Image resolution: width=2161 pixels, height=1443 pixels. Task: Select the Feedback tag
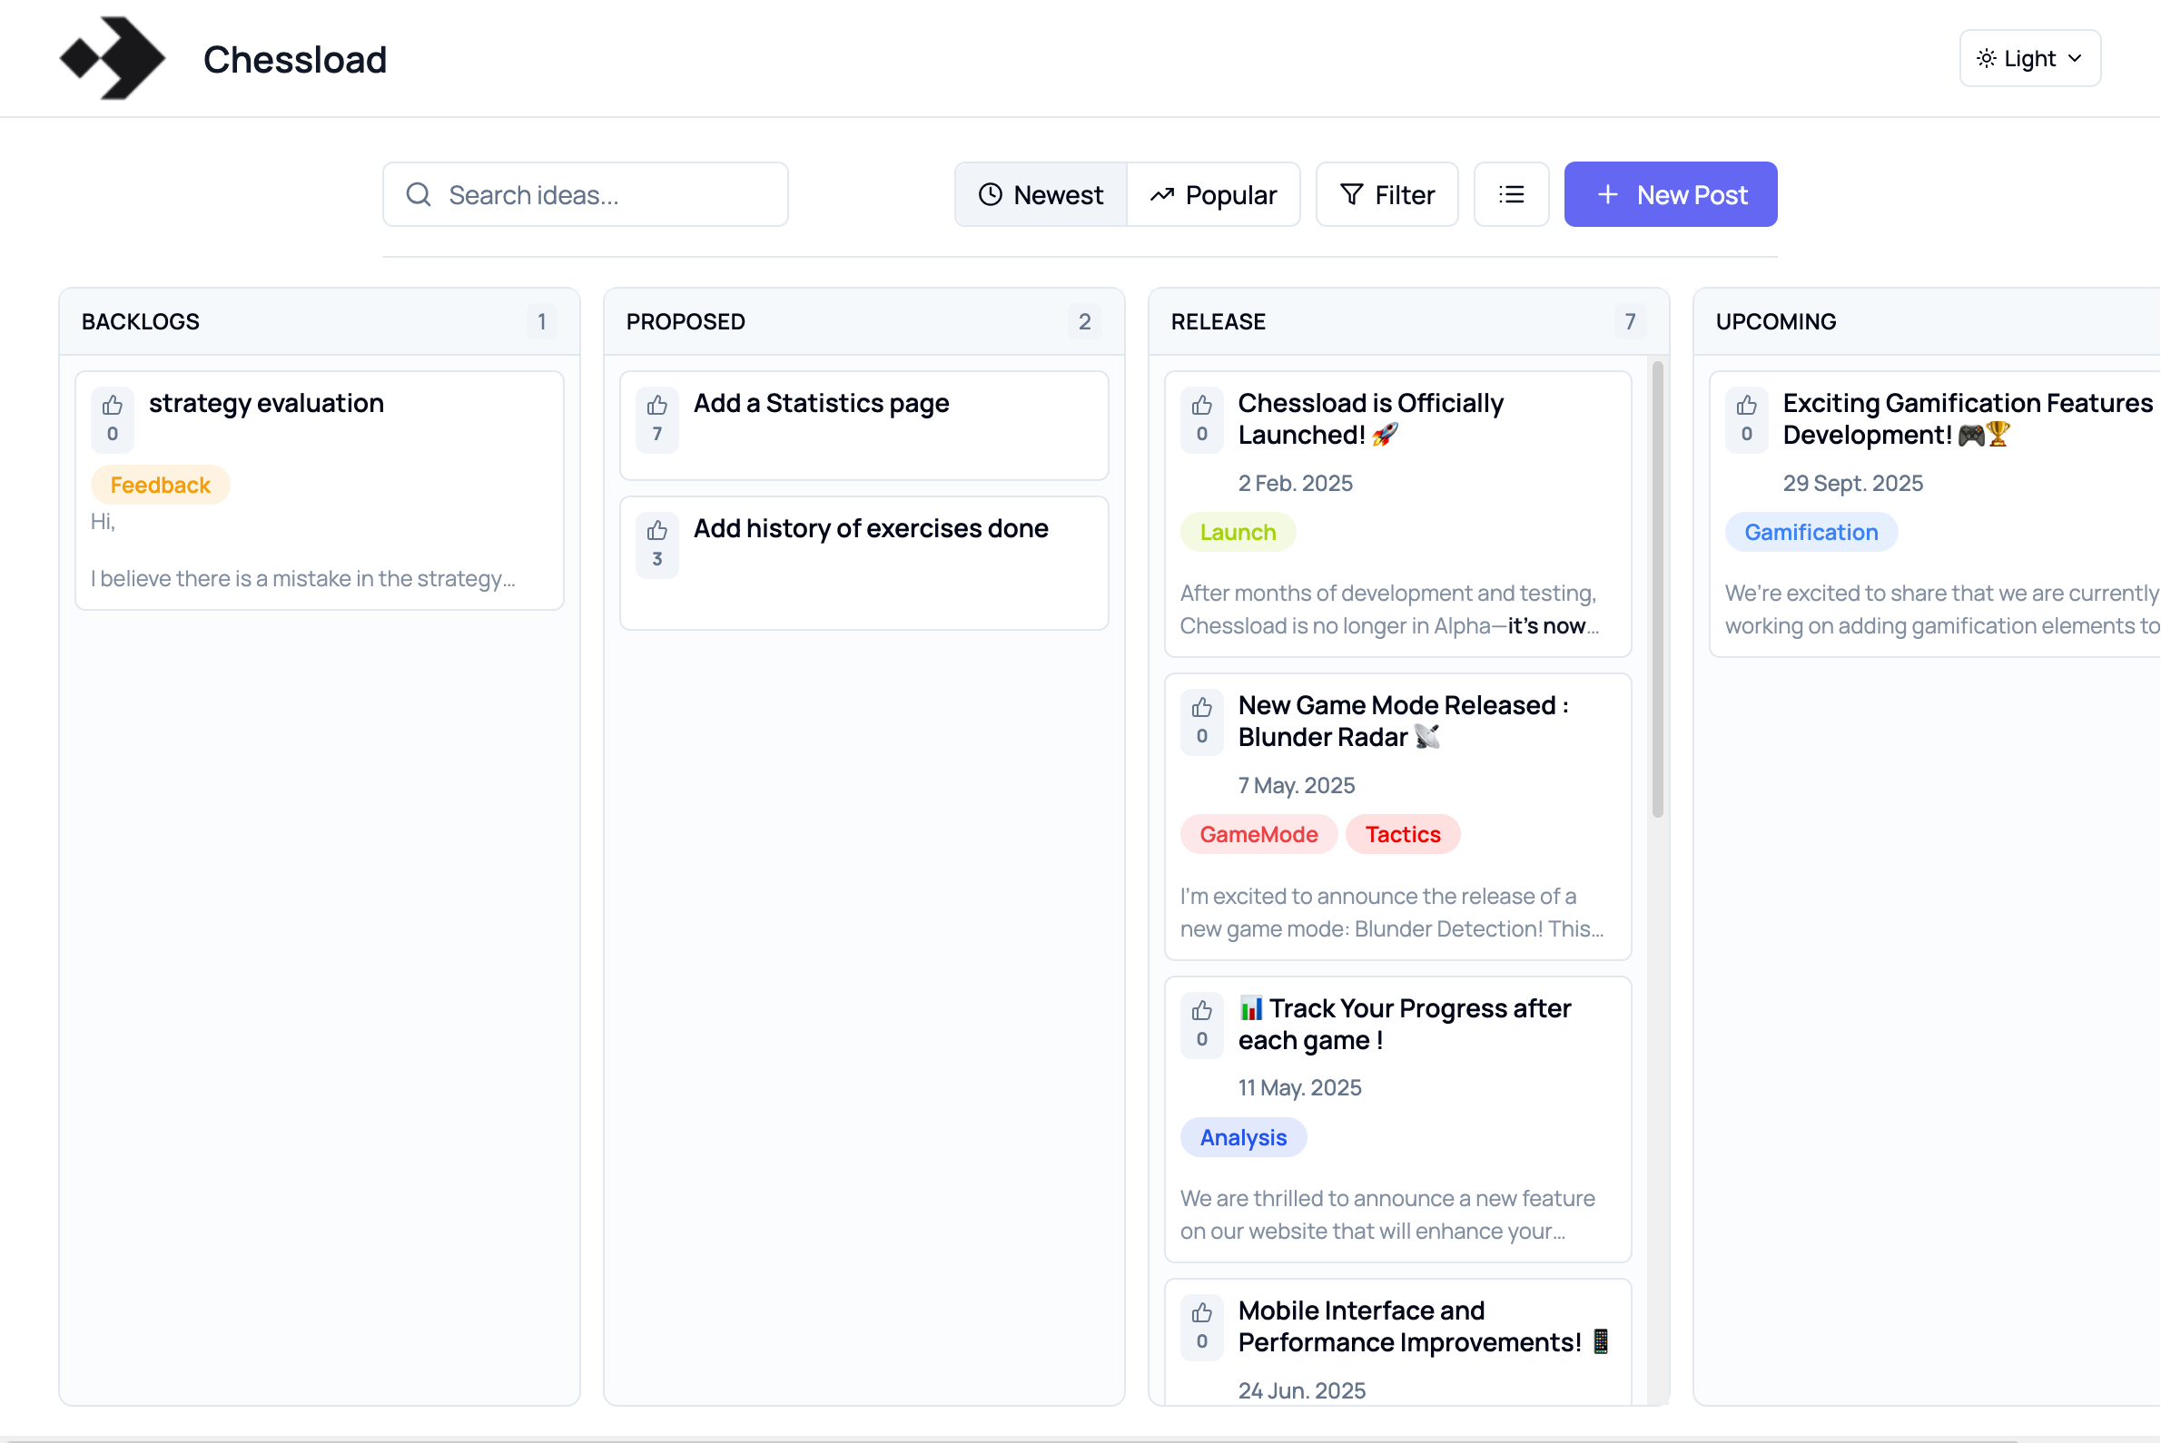coord(160,485)
